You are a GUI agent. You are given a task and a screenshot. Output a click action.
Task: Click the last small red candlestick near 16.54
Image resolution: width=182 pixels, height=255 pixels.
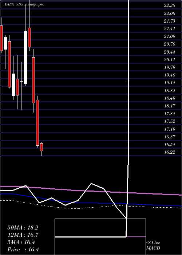(x=41, y=147)
